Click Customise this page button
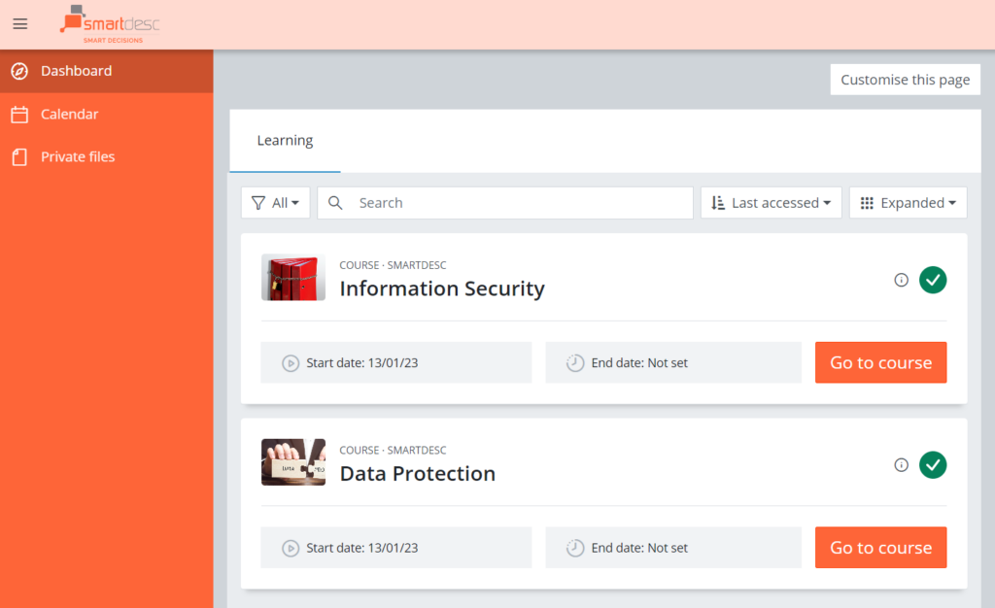Viewport: 995px width, 608px height. click(905, 79)
